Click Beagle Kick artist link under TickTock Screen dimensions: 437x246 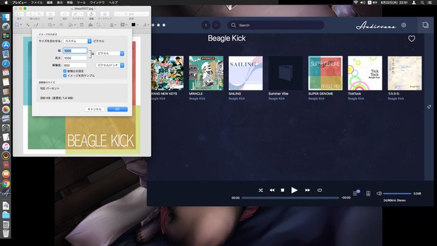click(356, 99)
